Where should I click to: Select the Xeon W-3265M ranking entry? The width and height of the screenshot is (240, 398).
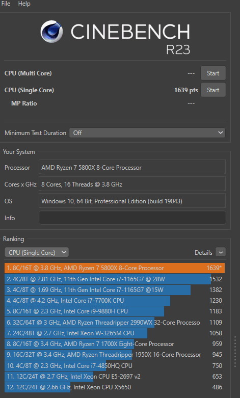click(x=115, y=333)
